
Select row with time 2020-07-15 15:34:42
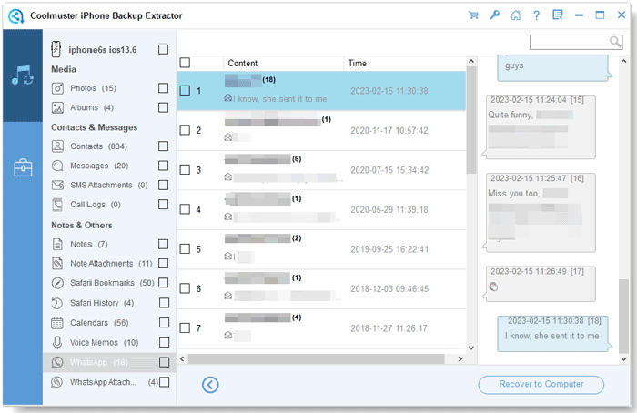tap(321, 170)
